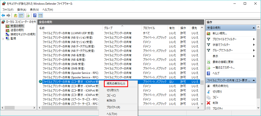Open Help via blue question toolbar icon
This screenshot has width=261, height=116.
point(35,15)
